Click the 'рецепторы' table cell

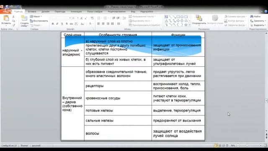tap(118, 86)
